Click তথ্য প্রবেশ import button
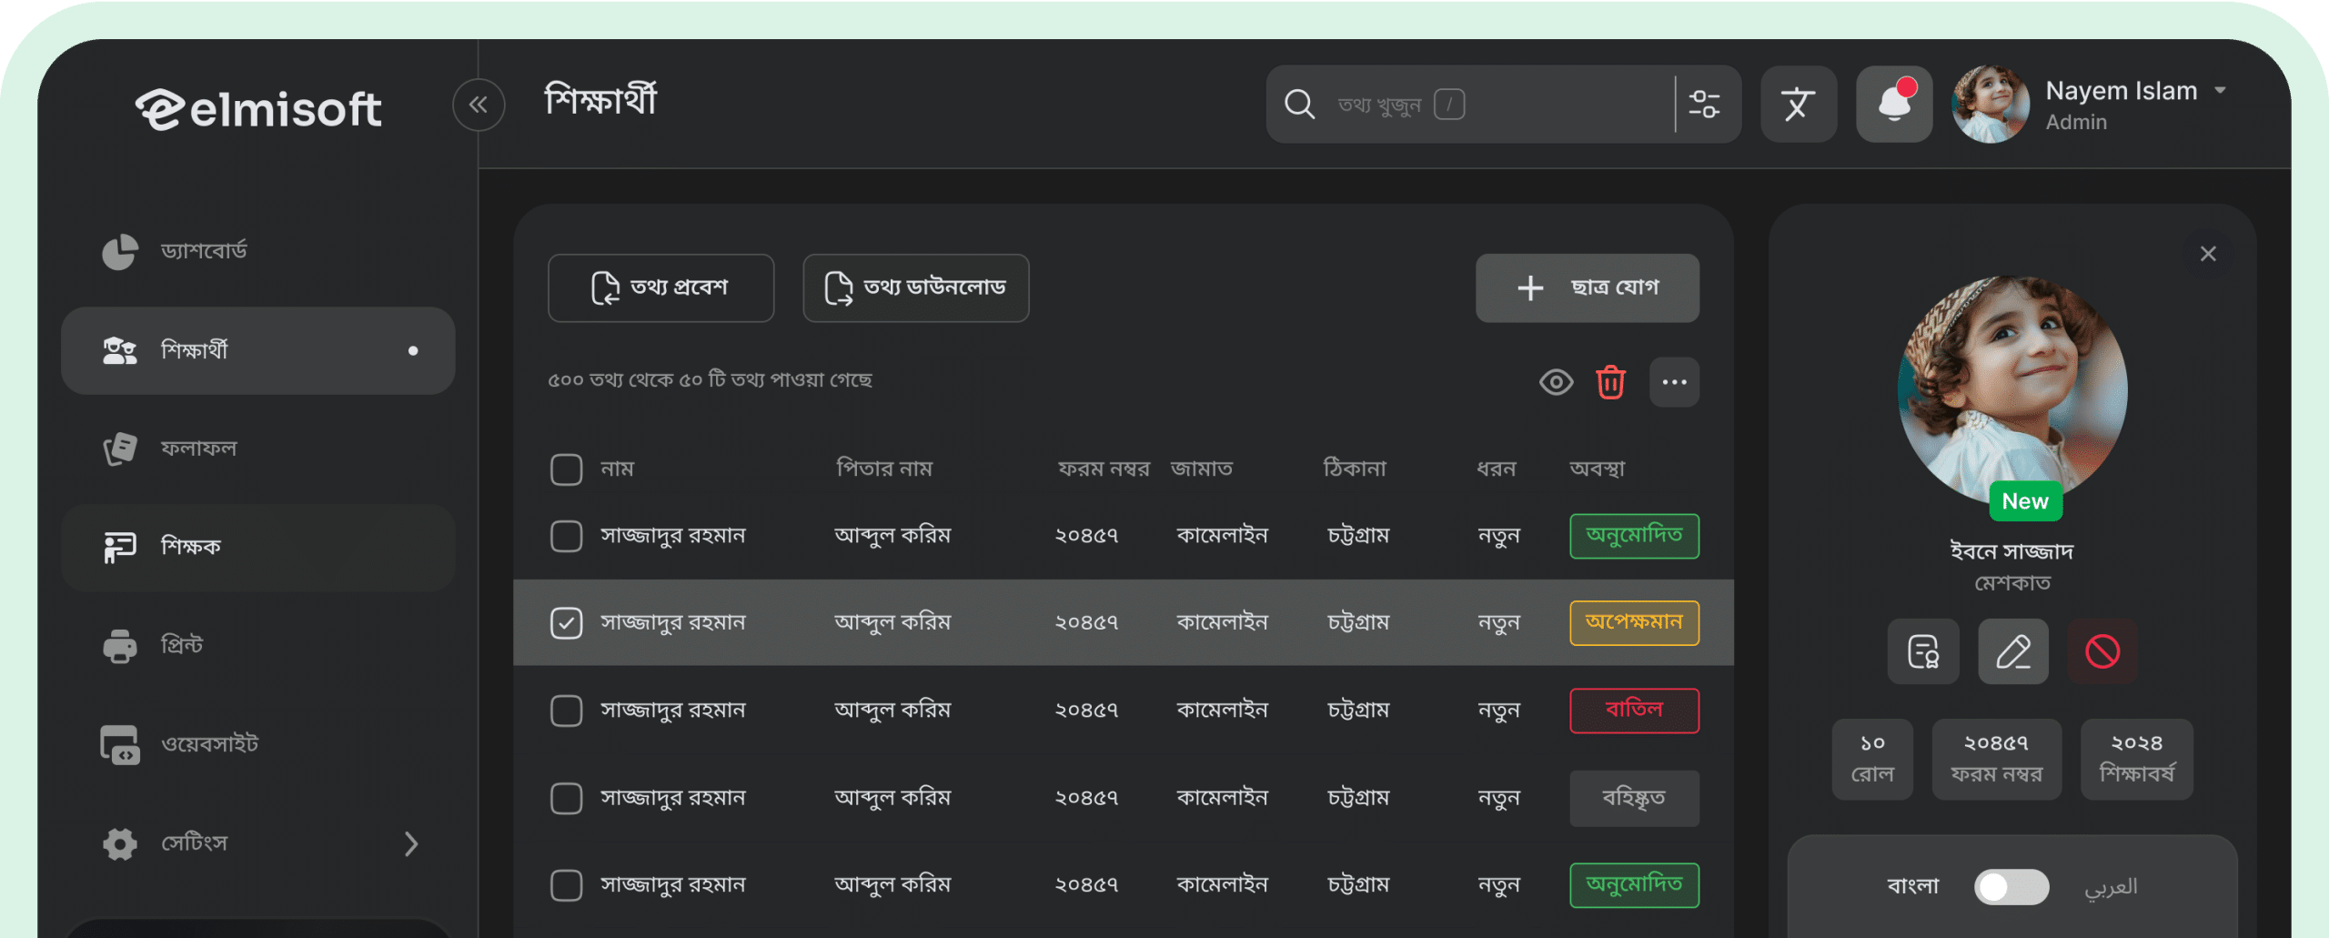This screenshot has width=2329, height=938. tap(660, 287)
